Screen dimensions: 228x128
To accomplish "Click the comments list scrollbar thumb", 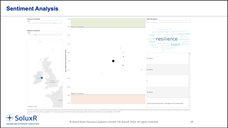I will coord(189,54).
